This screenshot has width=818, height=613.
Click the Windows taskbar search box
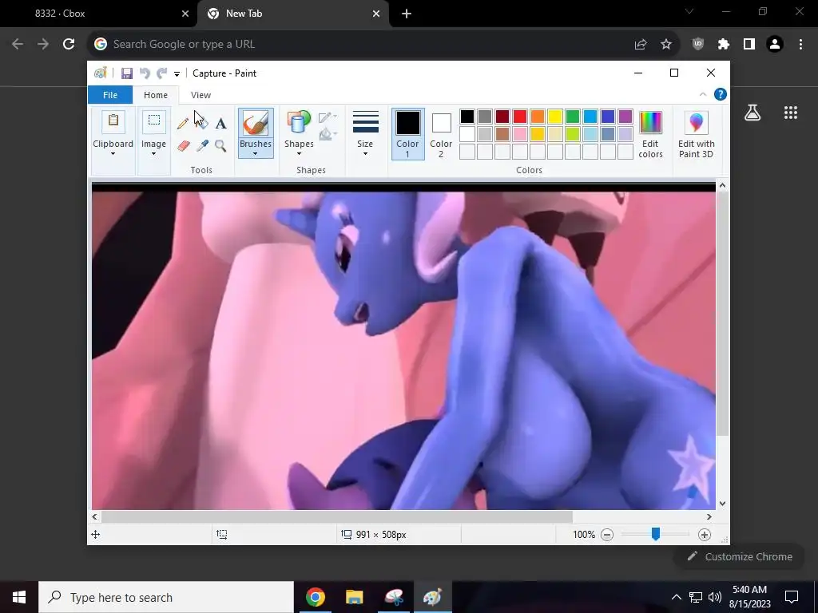pos(166,597)
